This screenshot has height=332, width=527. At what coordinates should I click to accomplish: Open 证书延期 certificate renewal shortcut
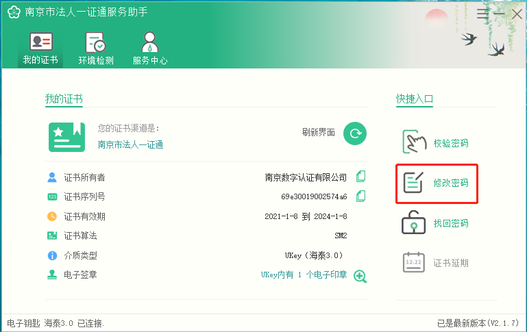tap(437, 263)
